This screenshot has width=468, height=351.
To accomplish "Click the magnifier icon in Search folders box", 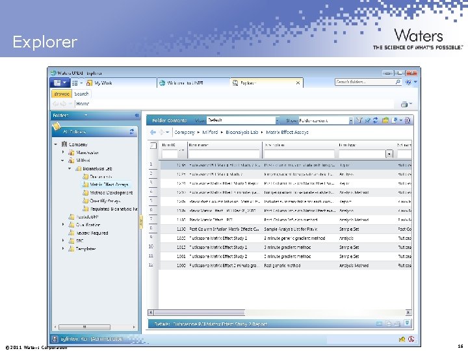I will 398,82.
